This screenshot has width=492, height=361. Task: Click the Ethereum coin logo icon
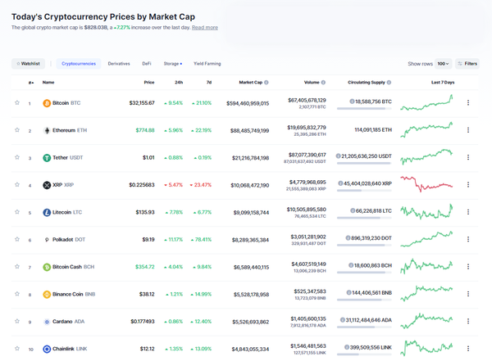click(x=47, y=130)
